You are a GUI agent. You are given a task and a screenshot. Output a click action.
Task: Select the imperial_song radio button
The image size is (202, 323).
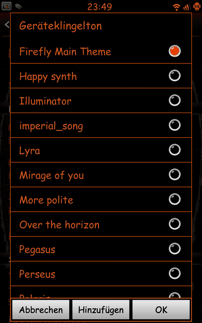[x=174, y=125]
